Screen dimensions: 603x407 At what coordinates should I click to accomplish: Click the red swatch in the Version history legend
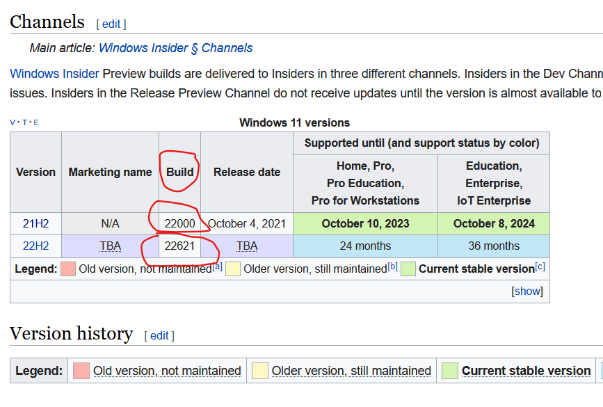coord(81,371)
